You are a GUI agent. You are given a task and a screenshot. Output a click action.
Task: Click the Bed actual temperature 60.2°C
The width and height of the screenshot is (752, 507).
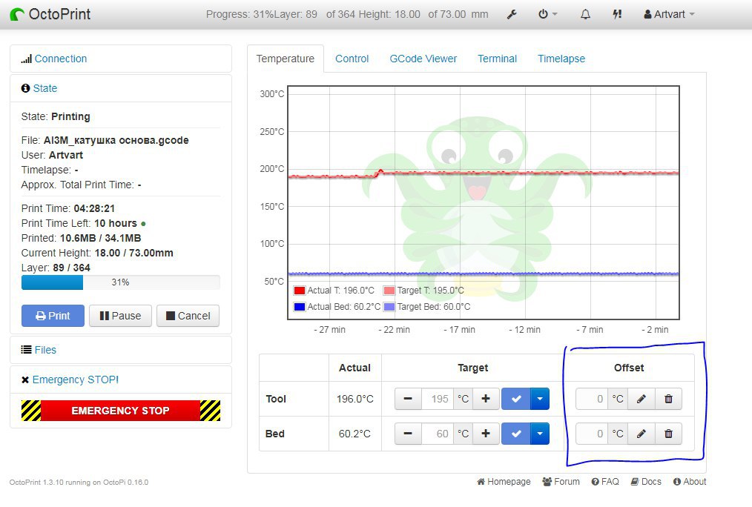(x=355, y=434)
